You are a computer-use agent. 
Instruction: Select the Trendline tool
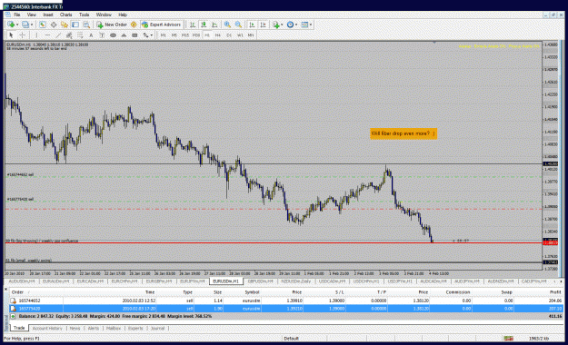pyautogui.click(x=58, y=35)
